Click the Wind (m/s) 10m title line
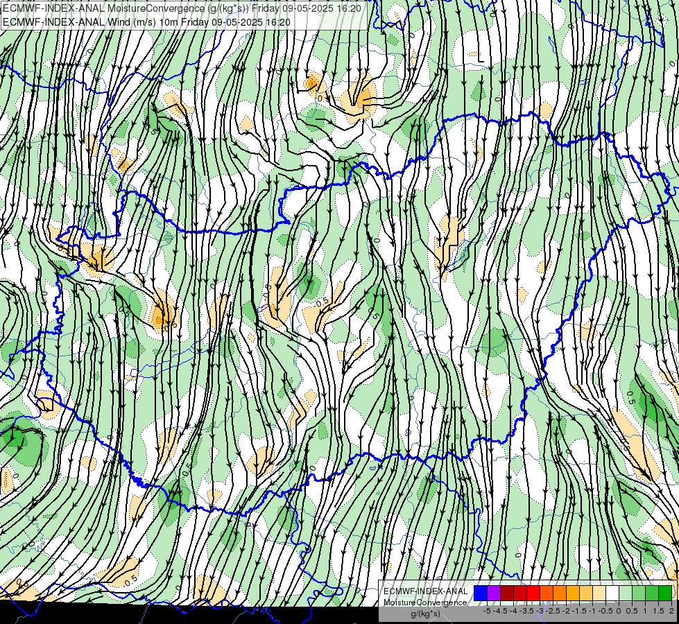The width and height of the screenshot is (679, 624). pyautogui.click(x=146, y=22)
